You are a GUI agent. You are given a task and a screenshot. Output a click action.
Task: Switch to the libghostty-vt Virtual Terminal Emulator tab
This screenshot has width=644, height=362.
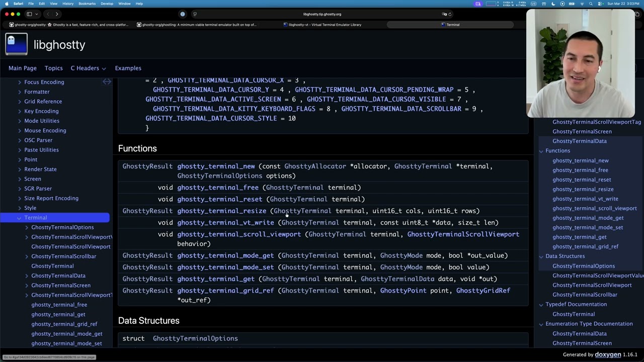tap(323, 25)
